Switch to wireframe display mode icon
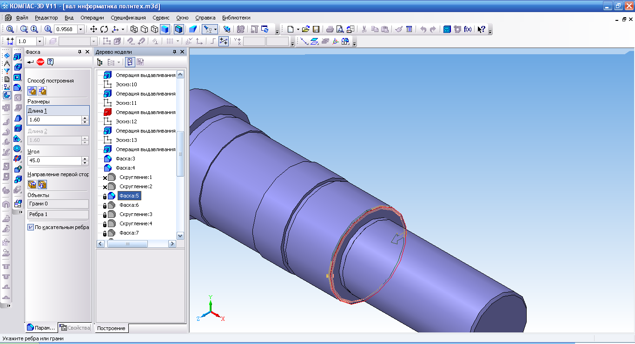The width and height of the screenshot is (635, 344). coord(134,29)
